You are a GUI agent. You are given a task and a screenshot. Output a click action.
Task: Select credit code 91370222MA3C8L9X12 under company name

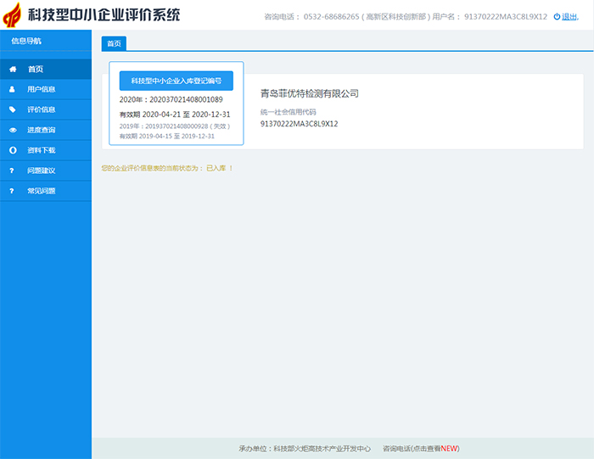299,124
